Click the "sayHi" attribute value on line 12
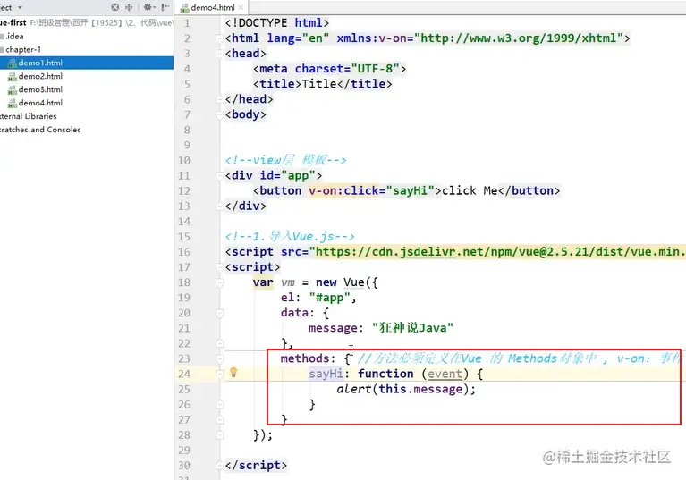Screen dimensions: 686x480 pos(411,191)
